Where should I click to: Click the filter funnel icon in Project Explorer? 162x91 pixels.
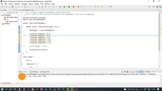pos(14,13)
